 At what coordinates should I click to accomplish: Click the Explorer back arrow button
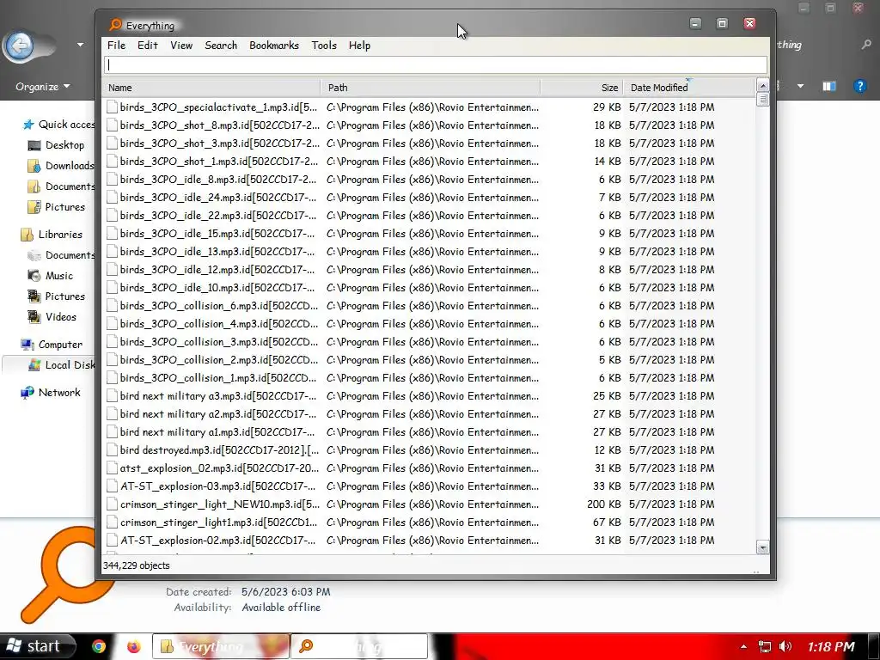[21, 46]
